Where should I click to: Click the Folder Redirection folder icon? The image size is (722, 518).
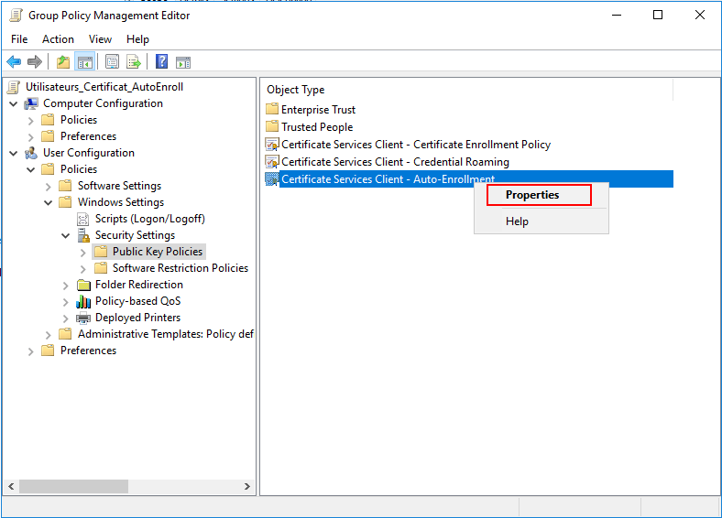coord(83,285)
